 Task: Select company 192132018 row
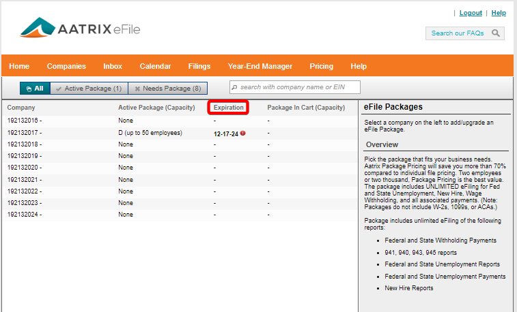(180, 144)
